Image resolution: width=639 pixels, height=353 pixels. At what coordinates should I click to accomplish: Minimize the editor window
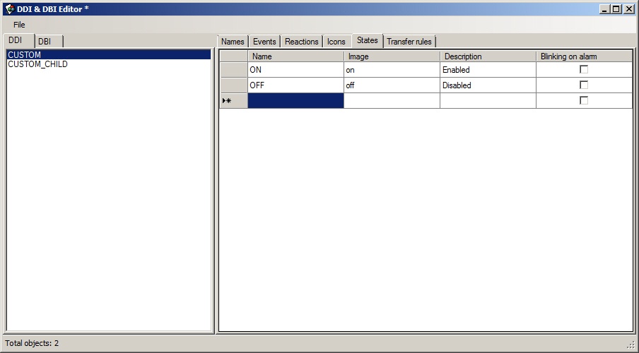(604, 9)
